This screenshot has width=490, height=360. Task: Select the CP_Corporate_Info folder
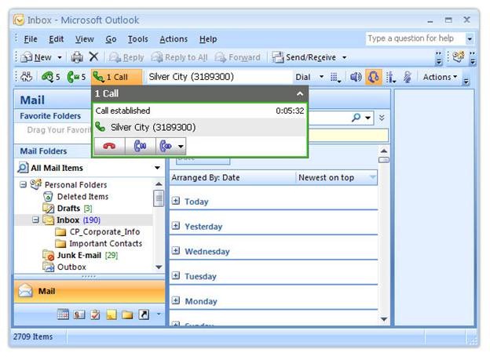click(x=97, y=232)
